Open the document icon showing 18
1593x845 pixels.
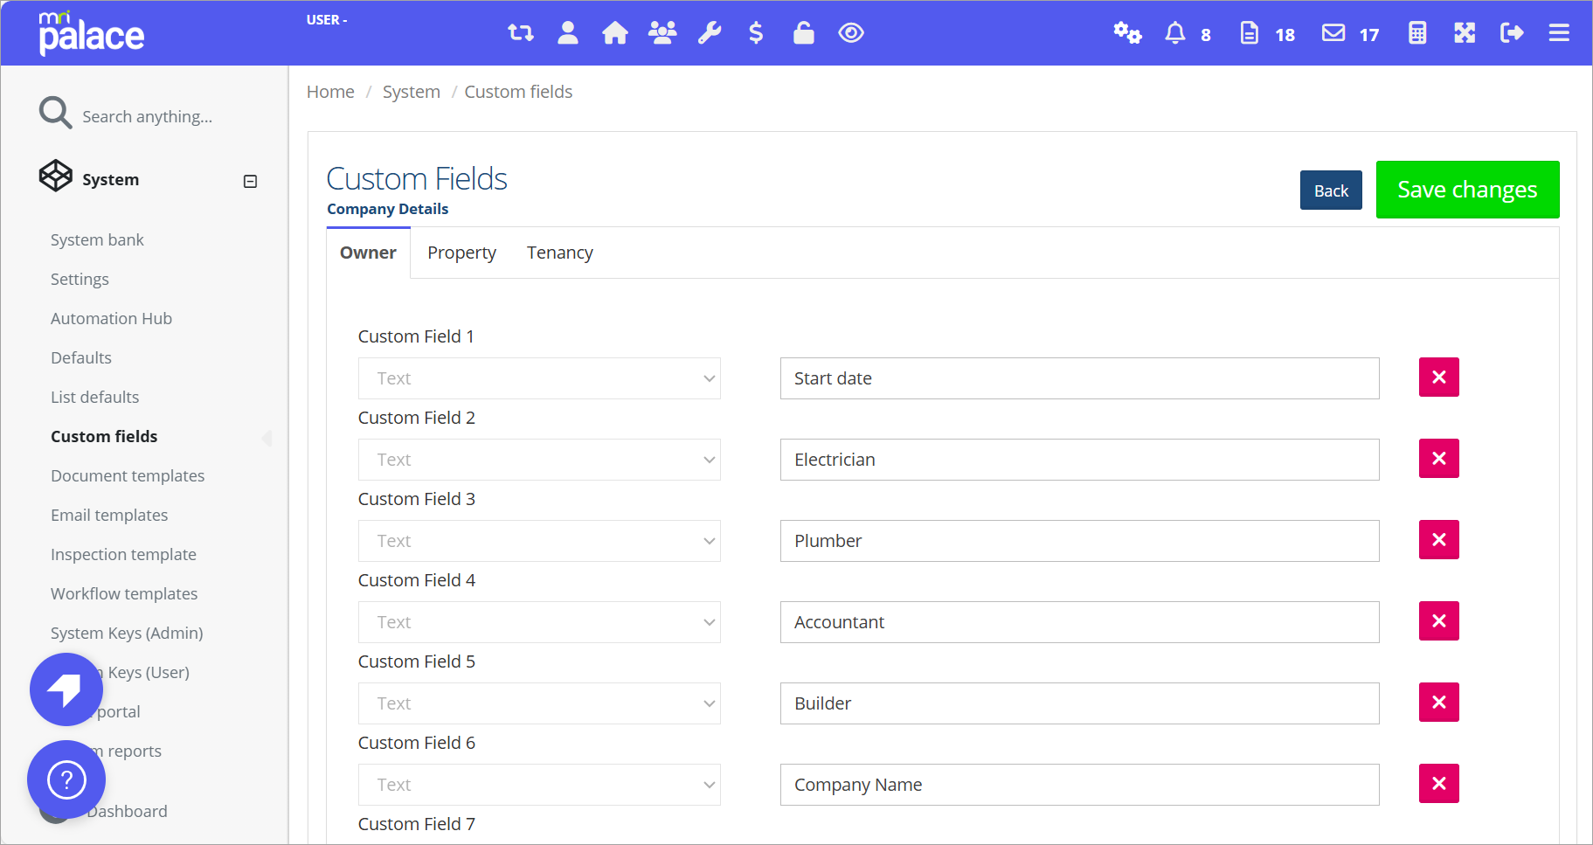tap(1250, 33)
